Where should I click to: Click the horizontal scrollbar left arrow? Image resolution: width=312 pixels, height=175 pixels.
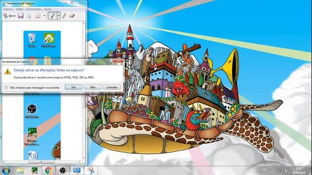click(3, 162)
